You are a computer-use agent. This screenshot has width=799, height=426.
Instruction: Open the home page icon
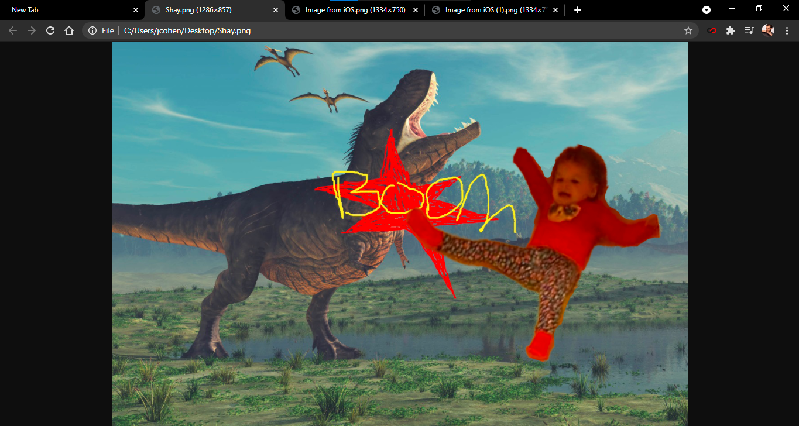tap(69, 30)
